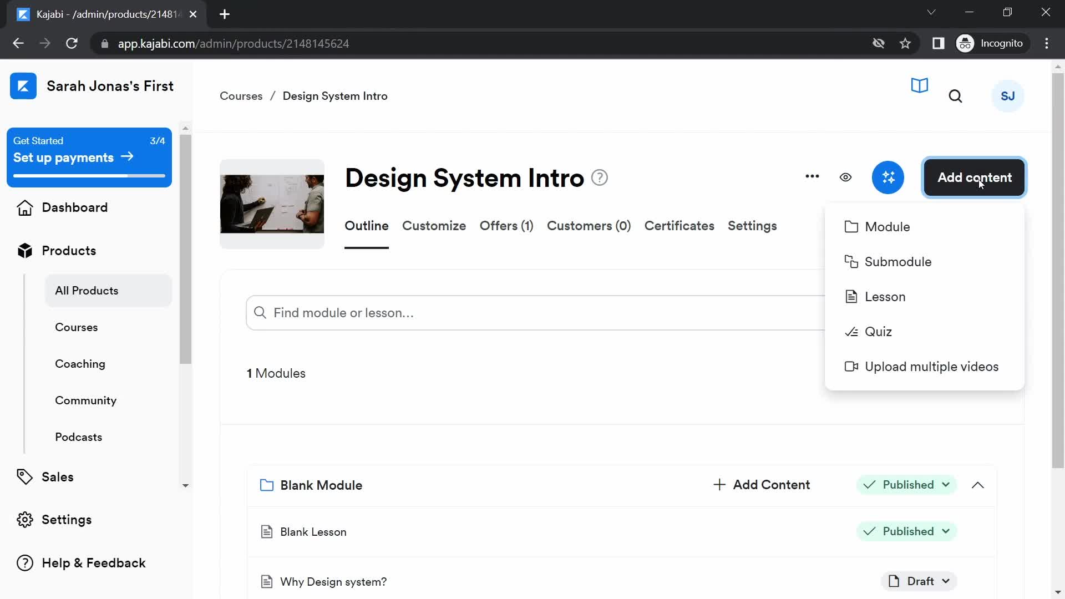Viewport: 1065px width, 599px height.
Task: Click the three-dot more options icon
Action: tap(813, 177)
